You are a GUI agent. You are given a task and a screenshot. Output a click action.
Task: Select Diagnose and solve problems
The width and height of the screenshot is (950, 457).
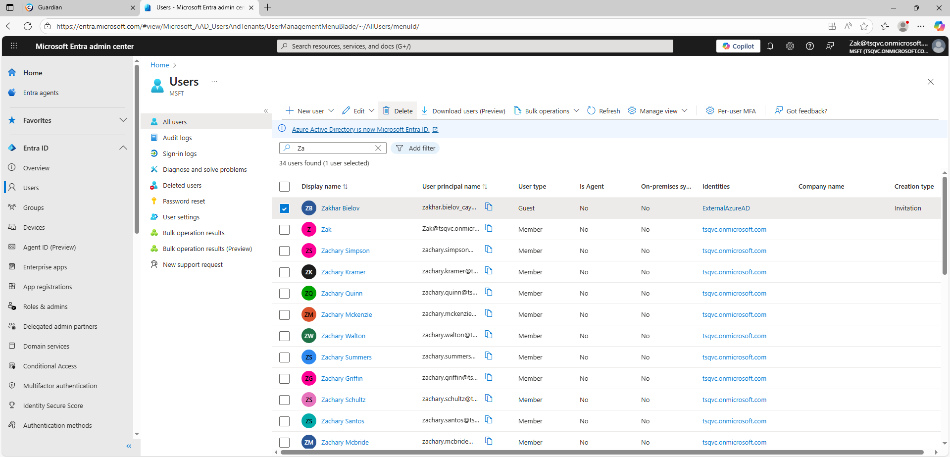click(204, 169)
